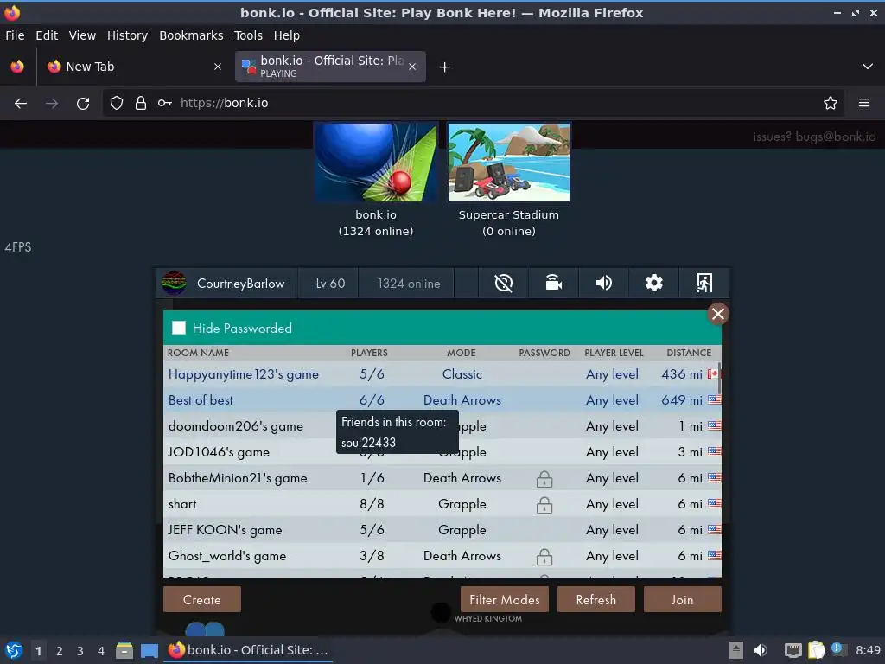
Task: Sort by DISTANCE column header
Action: click(x=689, y=353)
